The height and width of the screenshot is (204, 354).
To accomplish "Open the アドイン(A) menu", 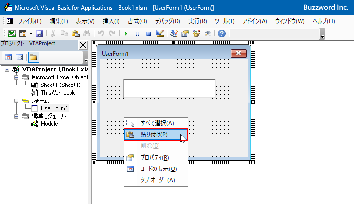I will 255,21.
